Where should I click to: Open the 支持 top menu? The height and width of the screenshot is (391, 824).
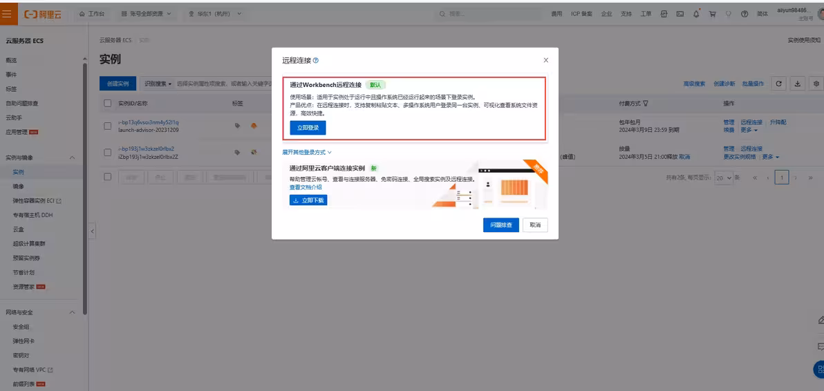click(x=626, y=15)
